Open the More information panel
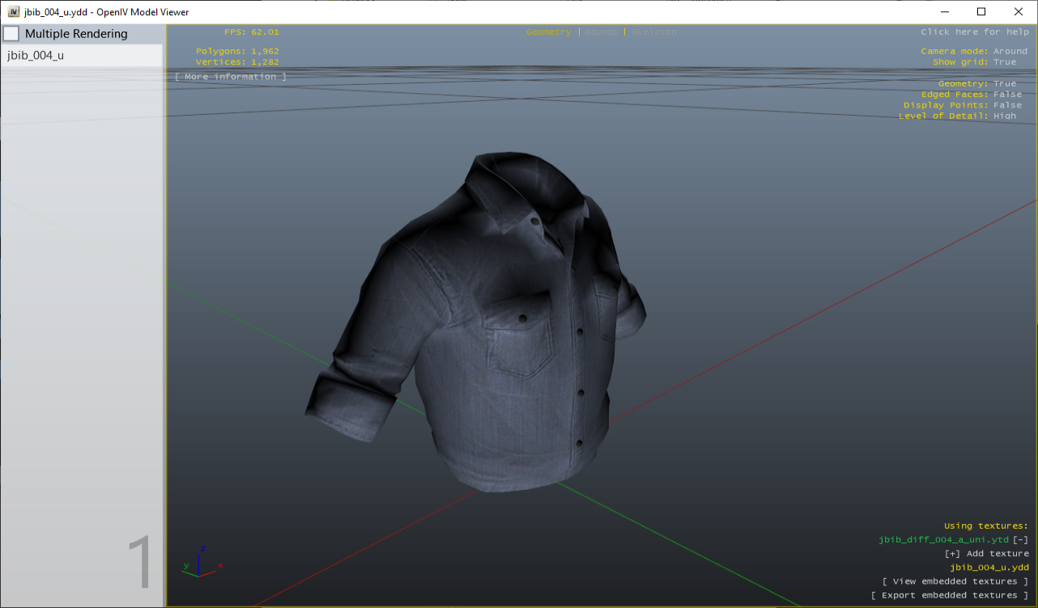 click(229, 76)
